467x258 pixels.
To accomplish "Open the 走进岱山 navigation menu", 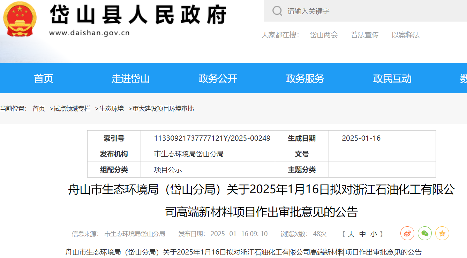I will [130, 78].
